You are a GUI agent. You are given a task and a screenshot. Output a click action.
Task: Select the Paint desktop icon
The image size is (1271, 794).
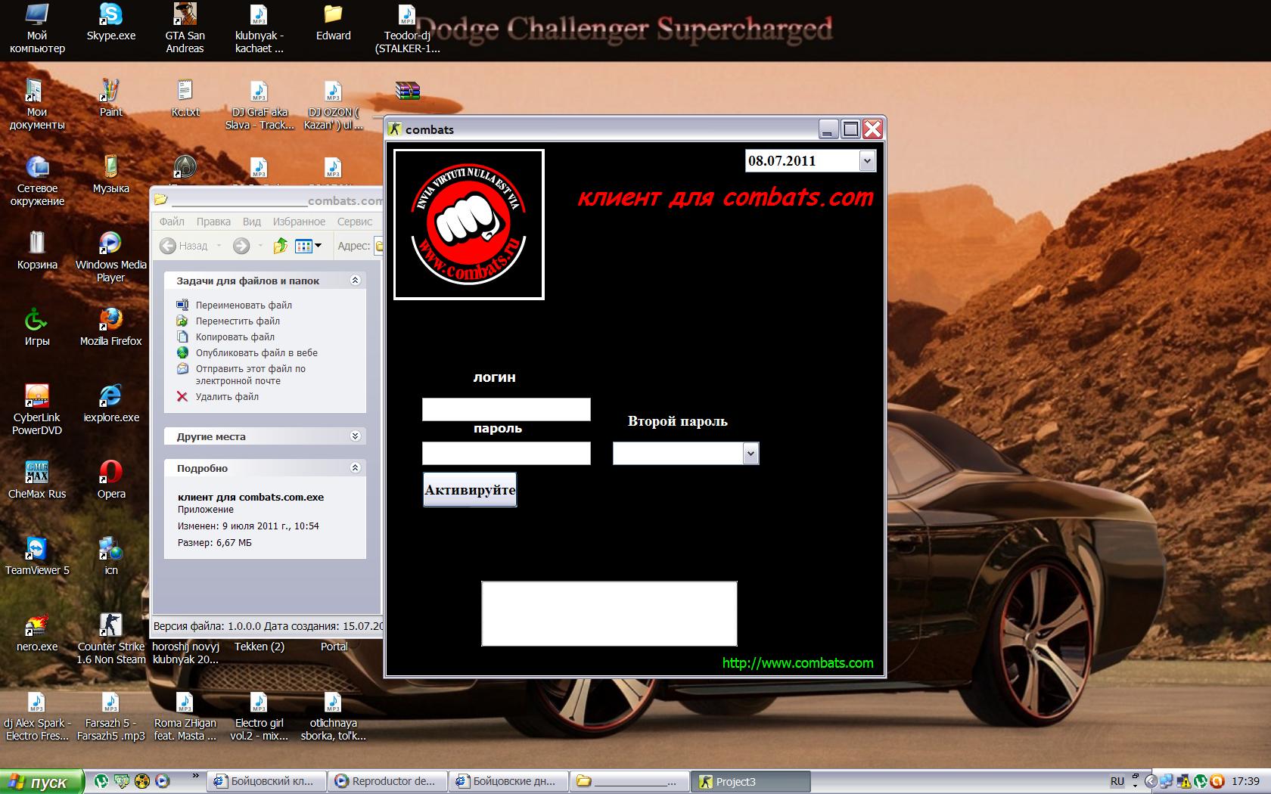tap(110, 98)
